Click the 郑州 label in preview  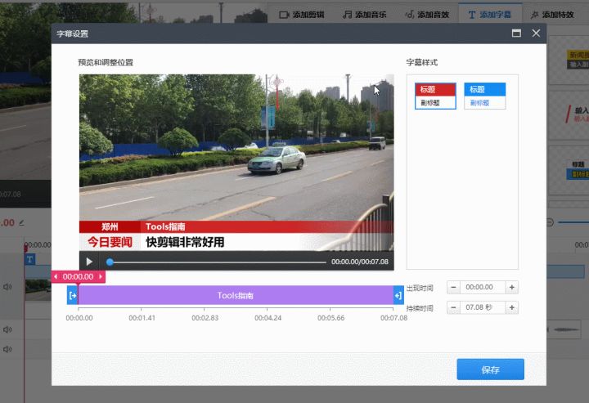pyautogui.click(x=110, y=226)
